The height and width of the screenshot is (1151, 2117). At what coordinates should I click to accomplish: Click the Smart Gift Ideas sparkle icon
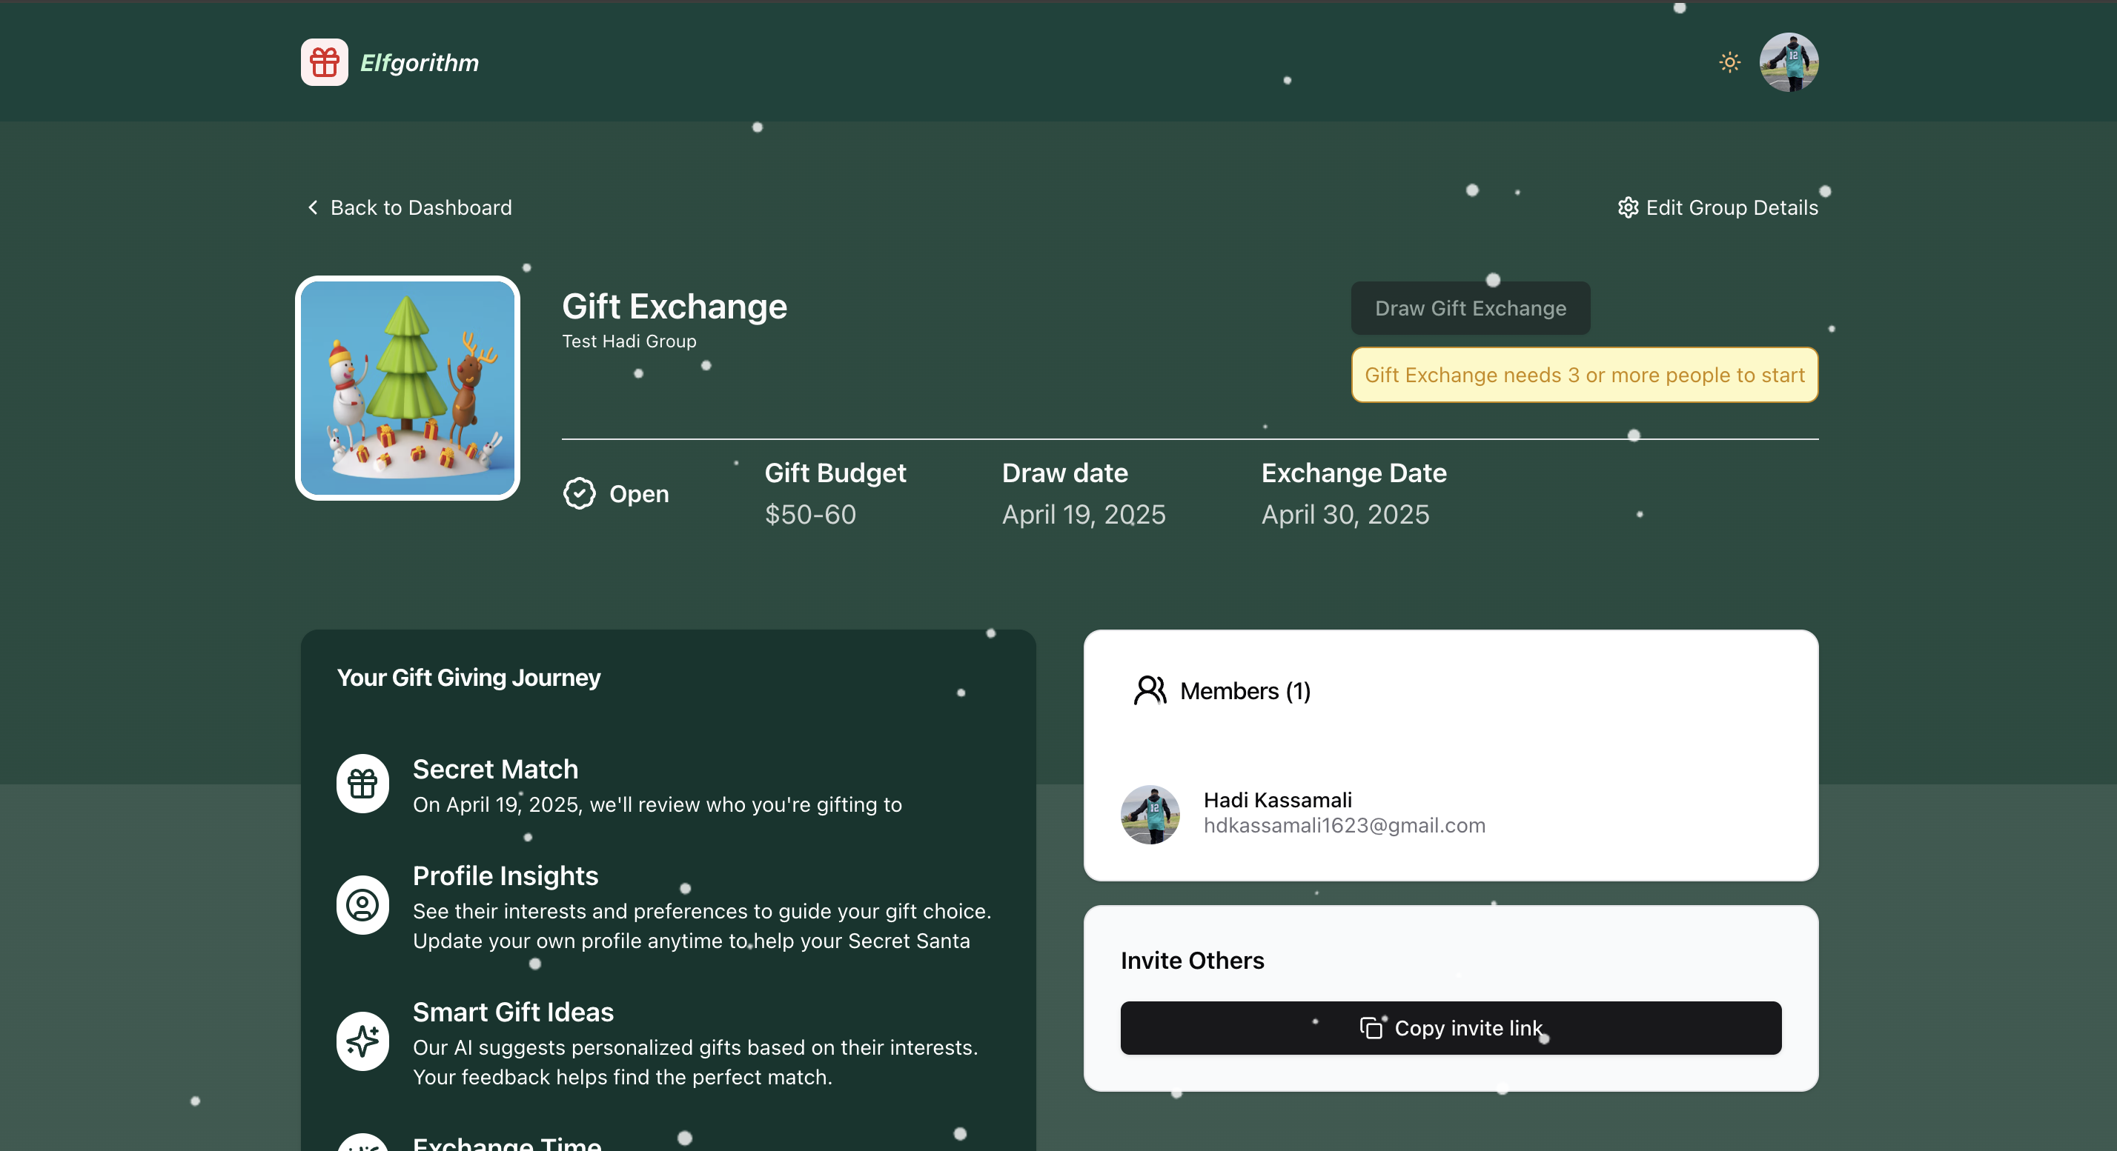coord(362,1041)
